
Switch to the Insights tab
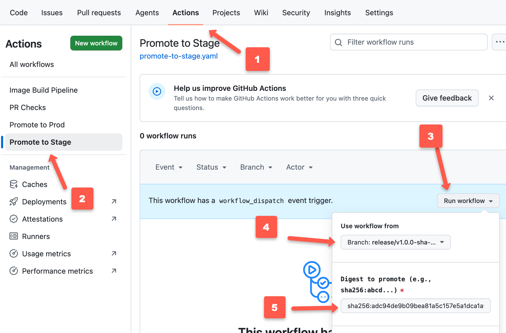coord(338,13)
